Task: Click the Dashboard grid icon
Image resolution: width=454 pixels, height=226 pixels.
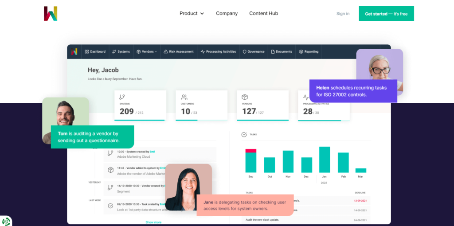Action: tap(86, 51)
